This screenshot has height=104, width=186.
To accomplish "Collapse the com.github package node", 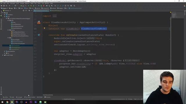I will pyautogui.click(x=6, y=18).
